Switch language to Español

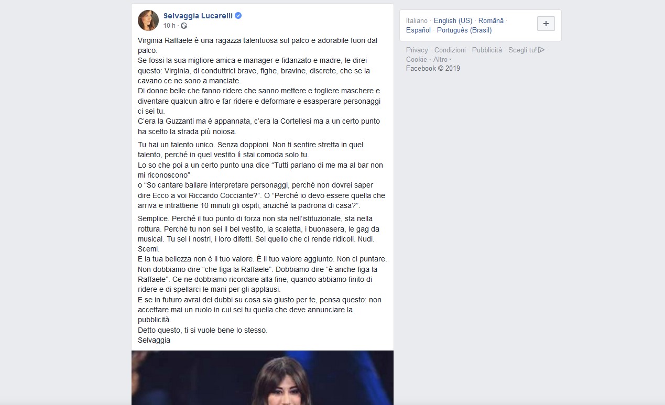point(418,30)
